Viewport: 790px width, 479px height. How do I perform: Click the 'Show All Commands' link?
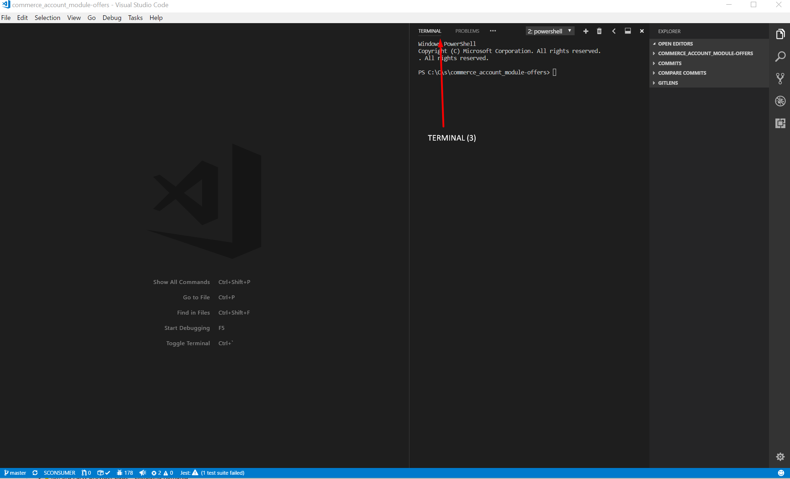click(182, 282)
